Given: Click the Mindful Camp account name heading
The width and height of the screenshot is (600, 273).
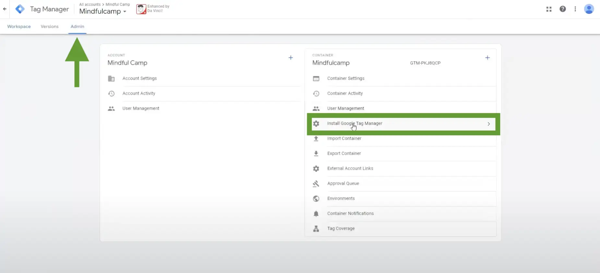Looking at the screenshot, I should coord(127,63).
